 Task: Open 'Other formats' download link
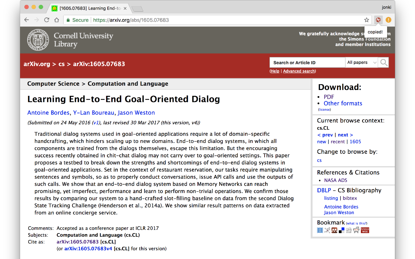pos(343,103)
